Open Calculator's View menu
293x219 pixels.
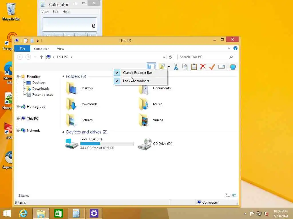(45, 11)
